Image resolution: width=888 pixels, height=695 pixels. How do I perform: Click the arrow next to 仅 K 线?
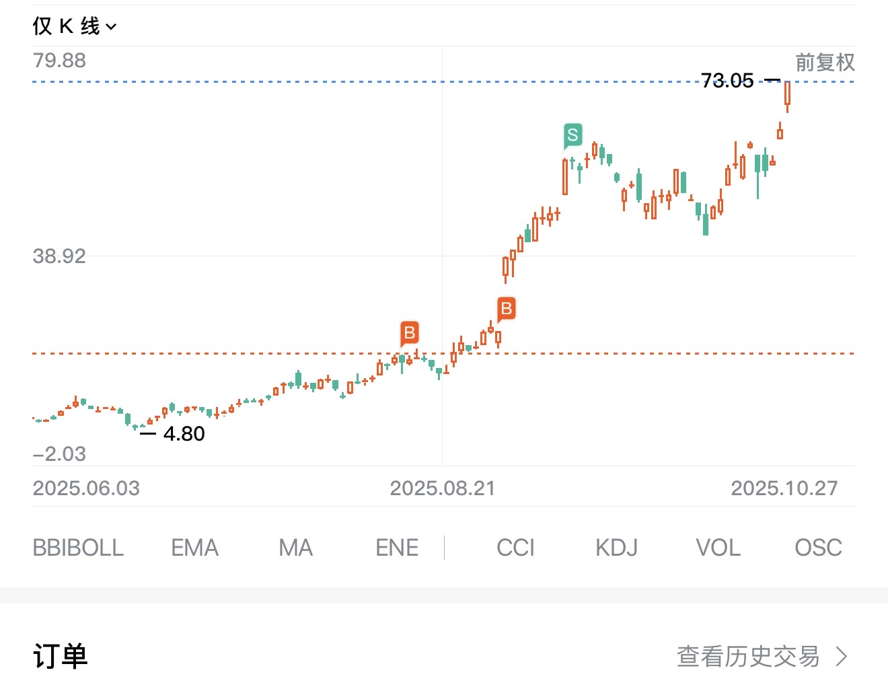point(112,27)
